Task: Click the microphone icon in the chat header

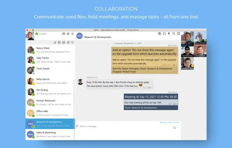Action: click(x=169, y=33)
